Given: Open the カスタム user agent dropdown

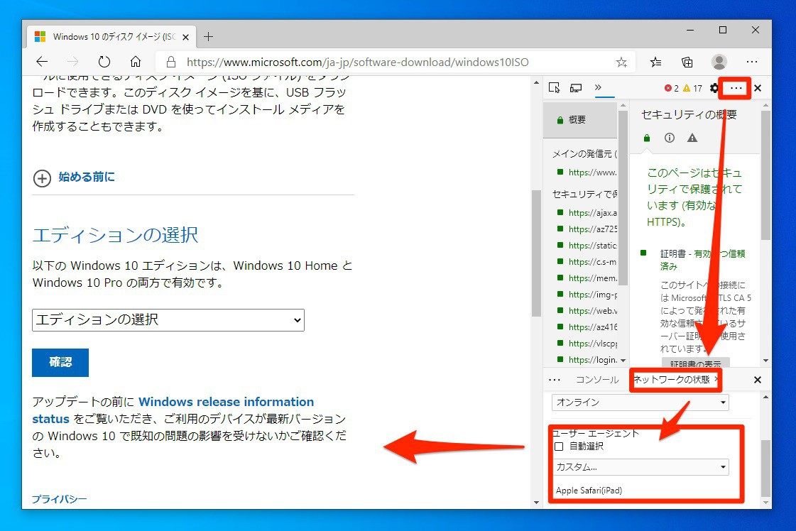Looking at the screenshot, I should (640, 467).
